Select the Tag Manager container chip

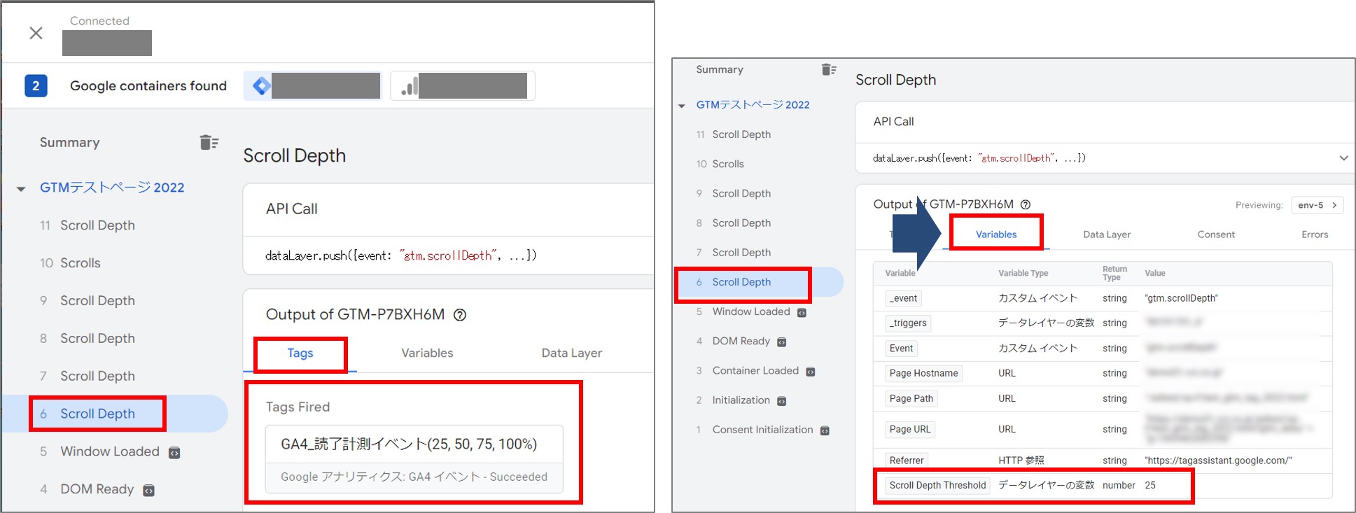point(312,86)
